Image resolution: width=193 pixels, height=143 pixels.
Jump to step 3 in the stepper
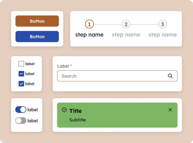click(162, 24)
